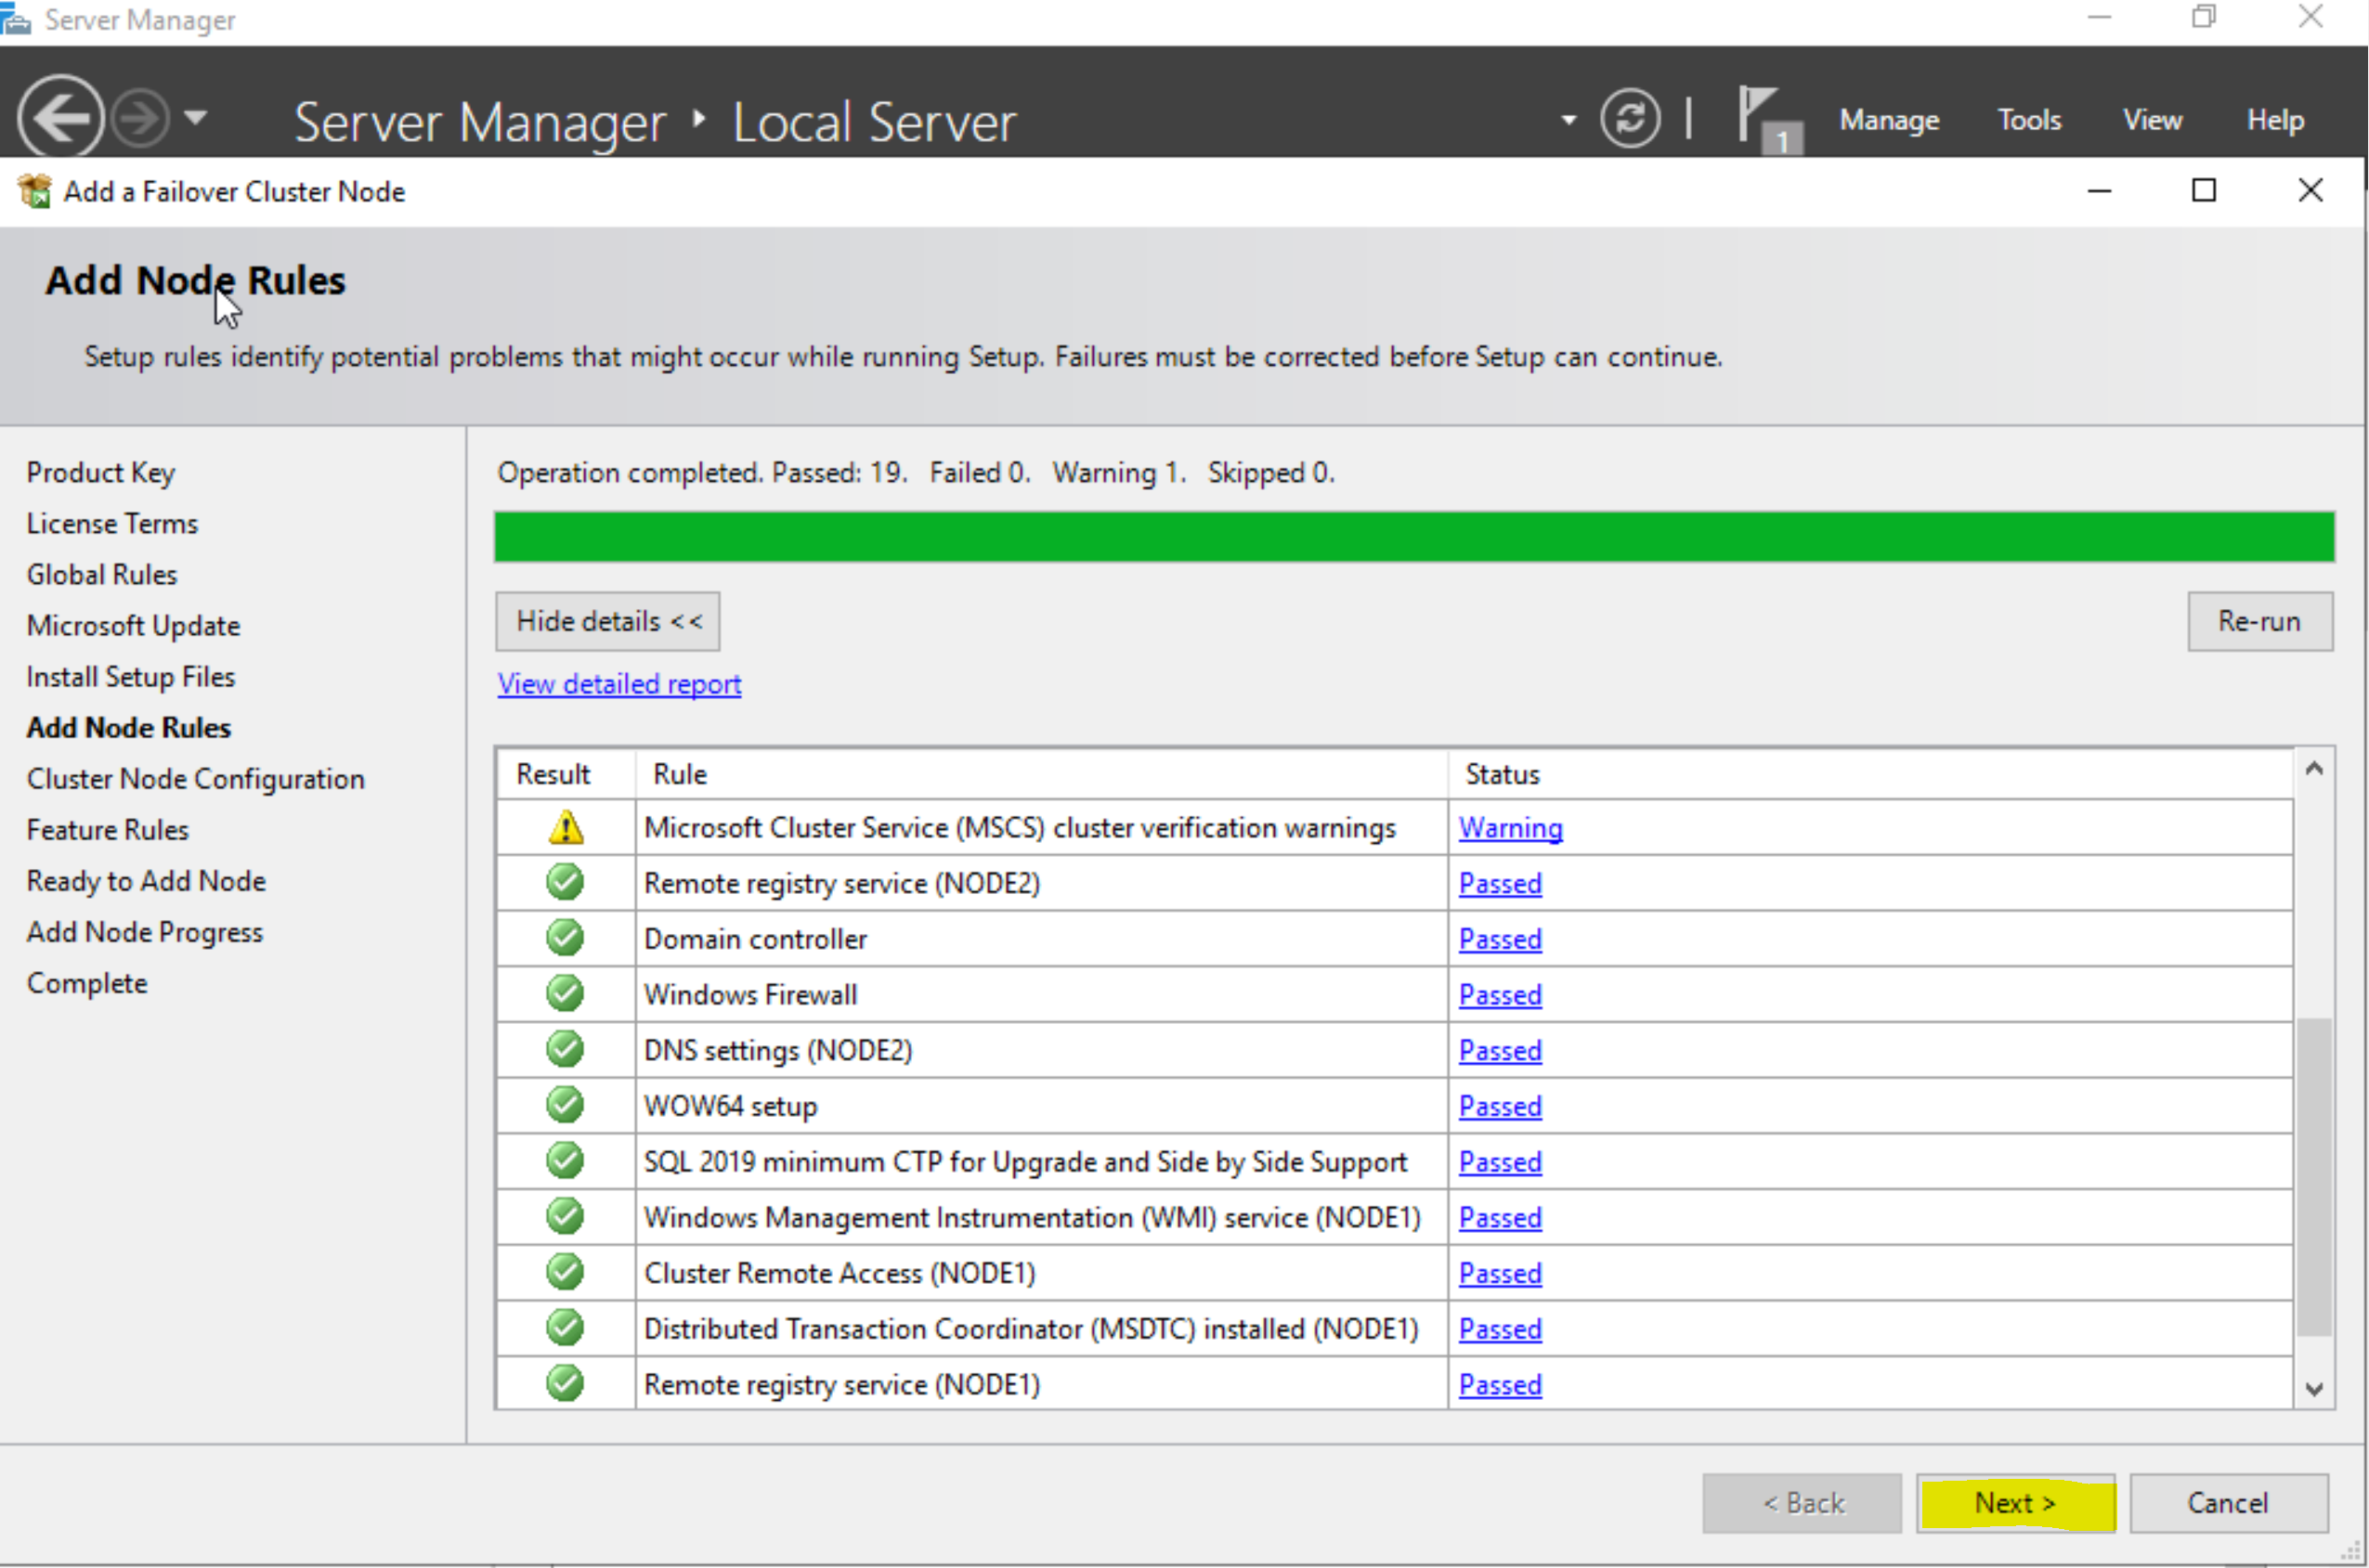Click the Warning status link
The width and height of the screenshot is (2369, 1568).
pyautogui.click(x=1509, y=828)
